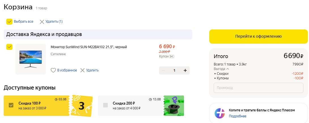Click the yellow number 3 coupon badge
This screenshot has width=309, height=123.
pyautogui.click(x=82, y=106)
